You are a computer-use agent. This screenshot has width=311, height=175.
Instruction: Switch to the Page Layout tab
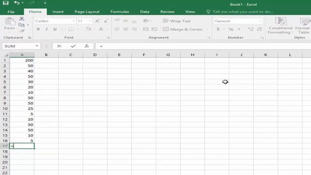(x=87, y=12)
